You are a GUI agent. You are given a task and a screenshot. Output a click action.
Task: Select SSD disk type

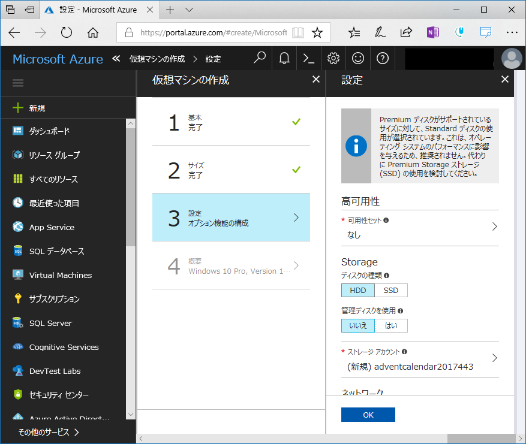pyautogui.click(x=391, y=290)
